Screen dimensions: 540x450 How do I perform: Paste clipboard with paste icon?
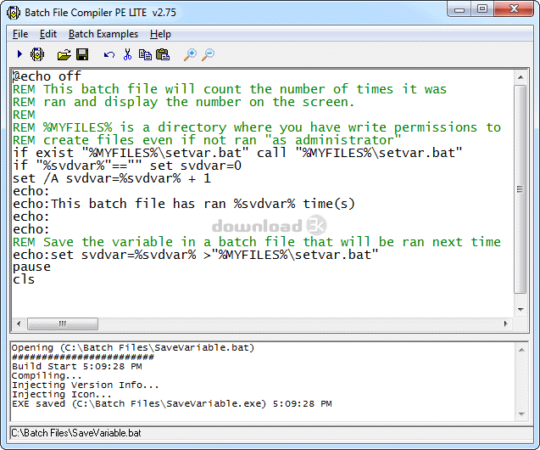(x=163, y=54)
